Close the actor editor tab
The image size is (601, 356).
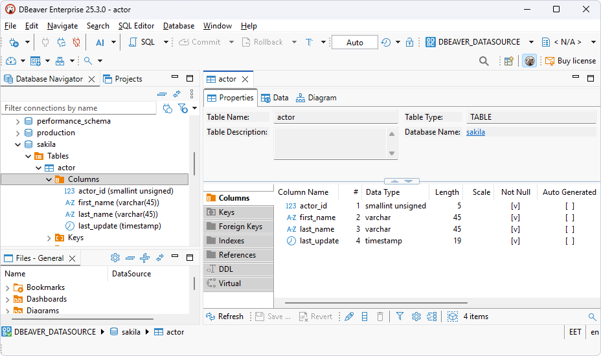coord(245,80)
